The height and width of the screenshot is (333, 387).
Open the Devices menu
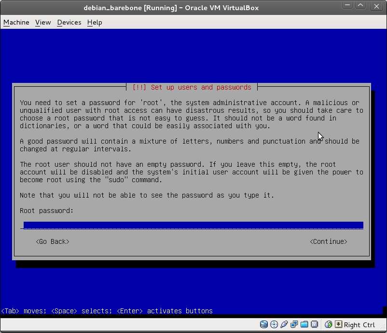[x=69, y=23]
